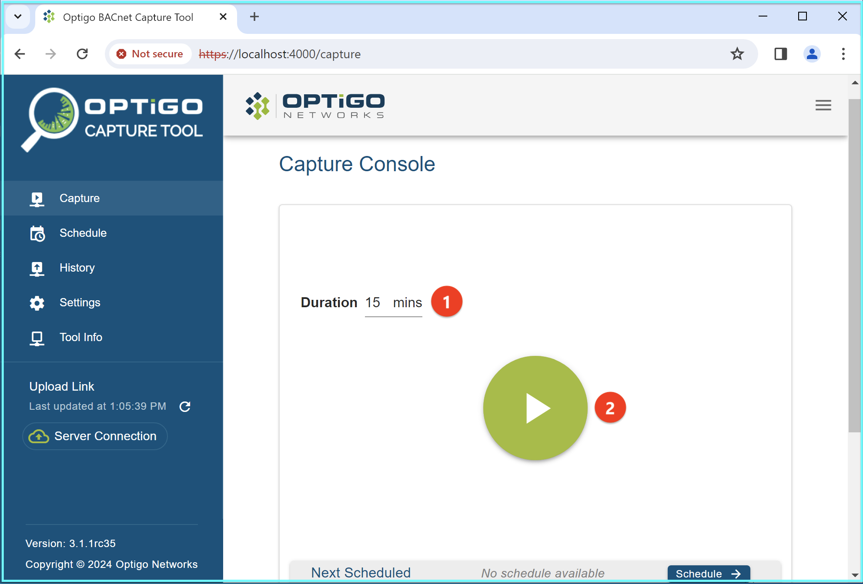Maximize the browser window

[x=803, y=17]
